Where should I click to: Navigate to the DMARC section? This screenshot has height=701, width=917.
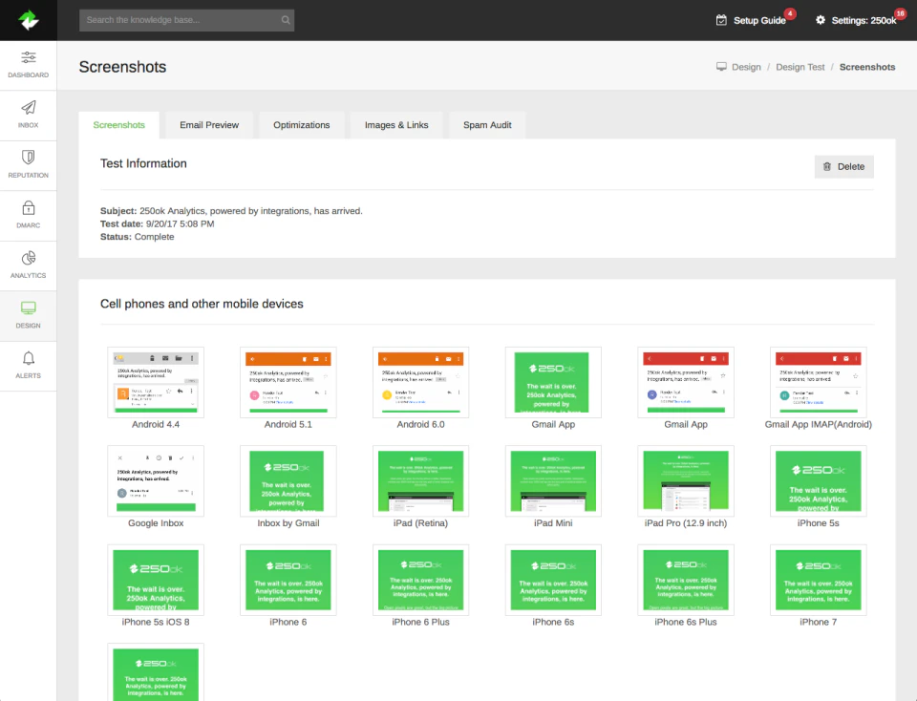pos(28,215)
